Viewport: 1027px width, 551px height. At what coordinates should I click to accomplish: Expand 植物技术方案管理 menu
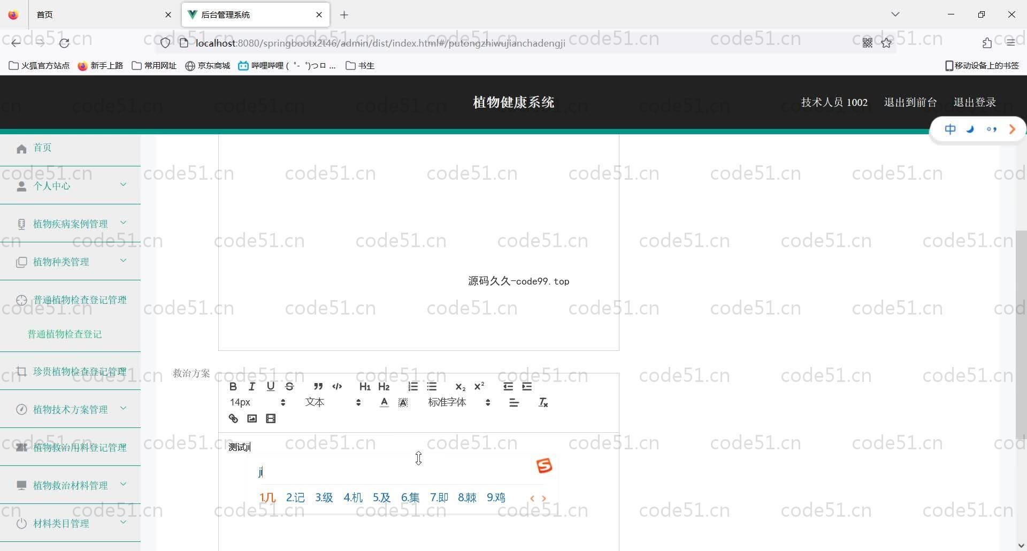[x=70, y=409]
